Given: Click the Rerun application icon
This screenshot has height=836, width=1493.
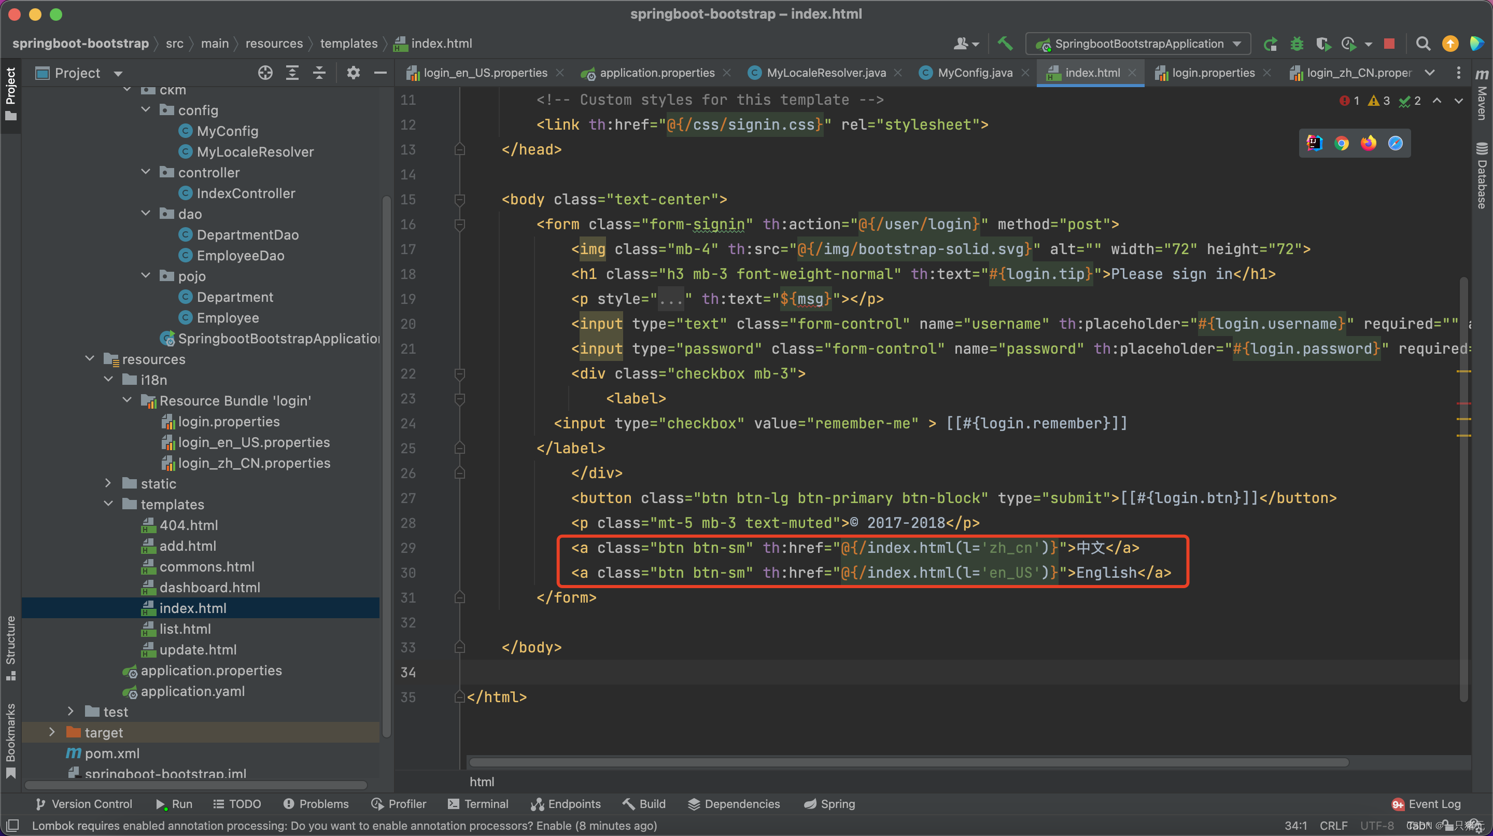Looking at the screenshot, I should (1271, 44).
